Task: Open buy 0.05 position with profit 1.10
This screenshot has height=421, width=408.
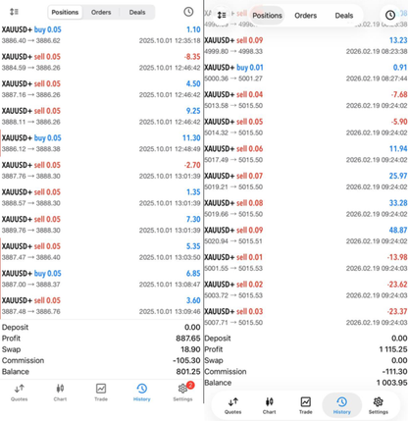Action: [x=101, y=35]
